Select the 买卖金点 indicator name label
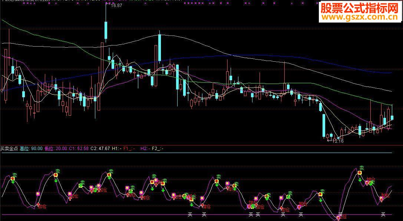Image resolution: width=403 pixels, height=221 pixels. (x=9, y=149)
